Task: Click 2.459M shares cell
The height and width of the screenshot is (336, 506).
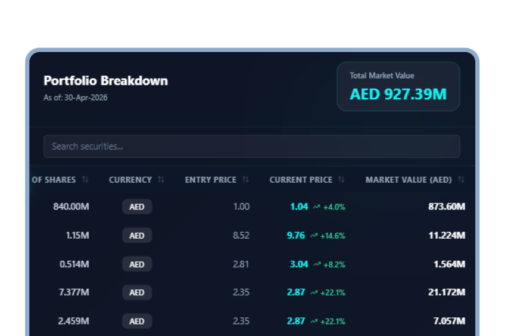Action: pyautogui.click(x=73, y=321)
